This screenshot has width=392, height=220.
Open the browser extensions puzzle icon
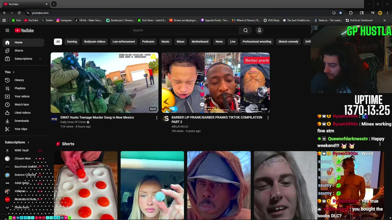351,13
